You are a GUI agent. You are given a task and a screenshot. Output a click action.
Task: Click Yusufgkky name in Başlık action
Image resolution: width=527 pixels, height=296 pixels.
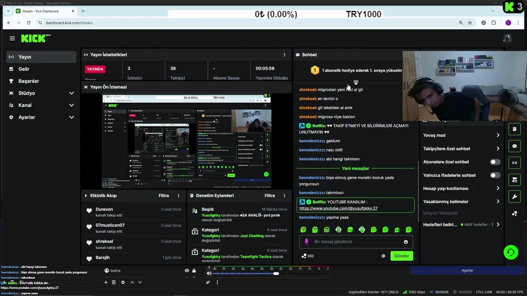(x=211, y=215)
